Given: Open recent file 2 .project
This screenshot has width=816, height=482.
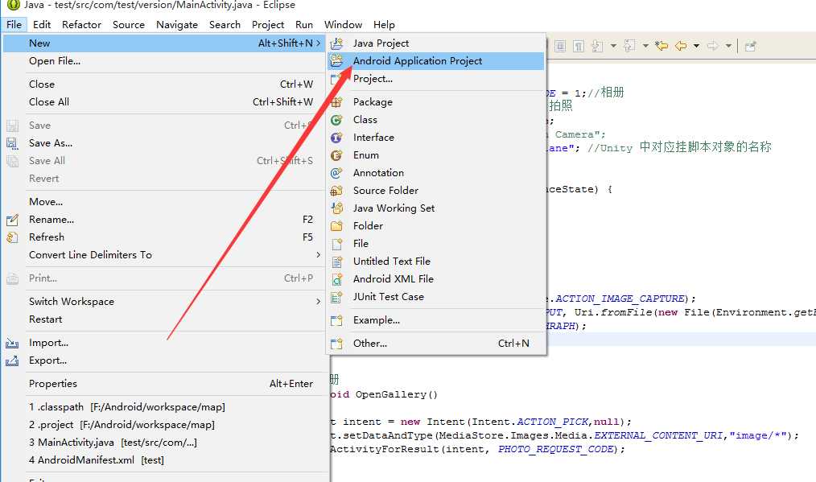Looking at the screenshot, I should tap(164, 425).
